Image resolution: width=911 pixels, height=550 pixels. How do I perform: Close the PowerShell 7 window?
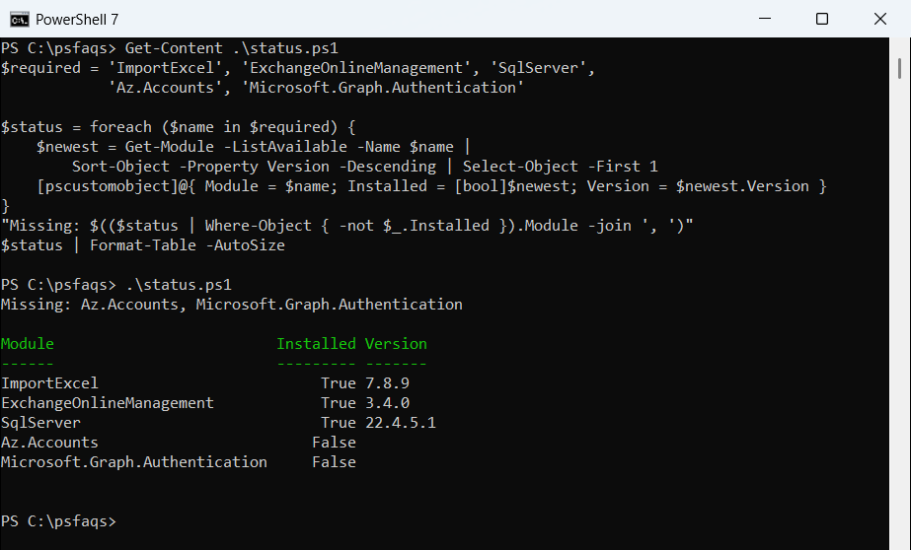click(x=879, y=19)
